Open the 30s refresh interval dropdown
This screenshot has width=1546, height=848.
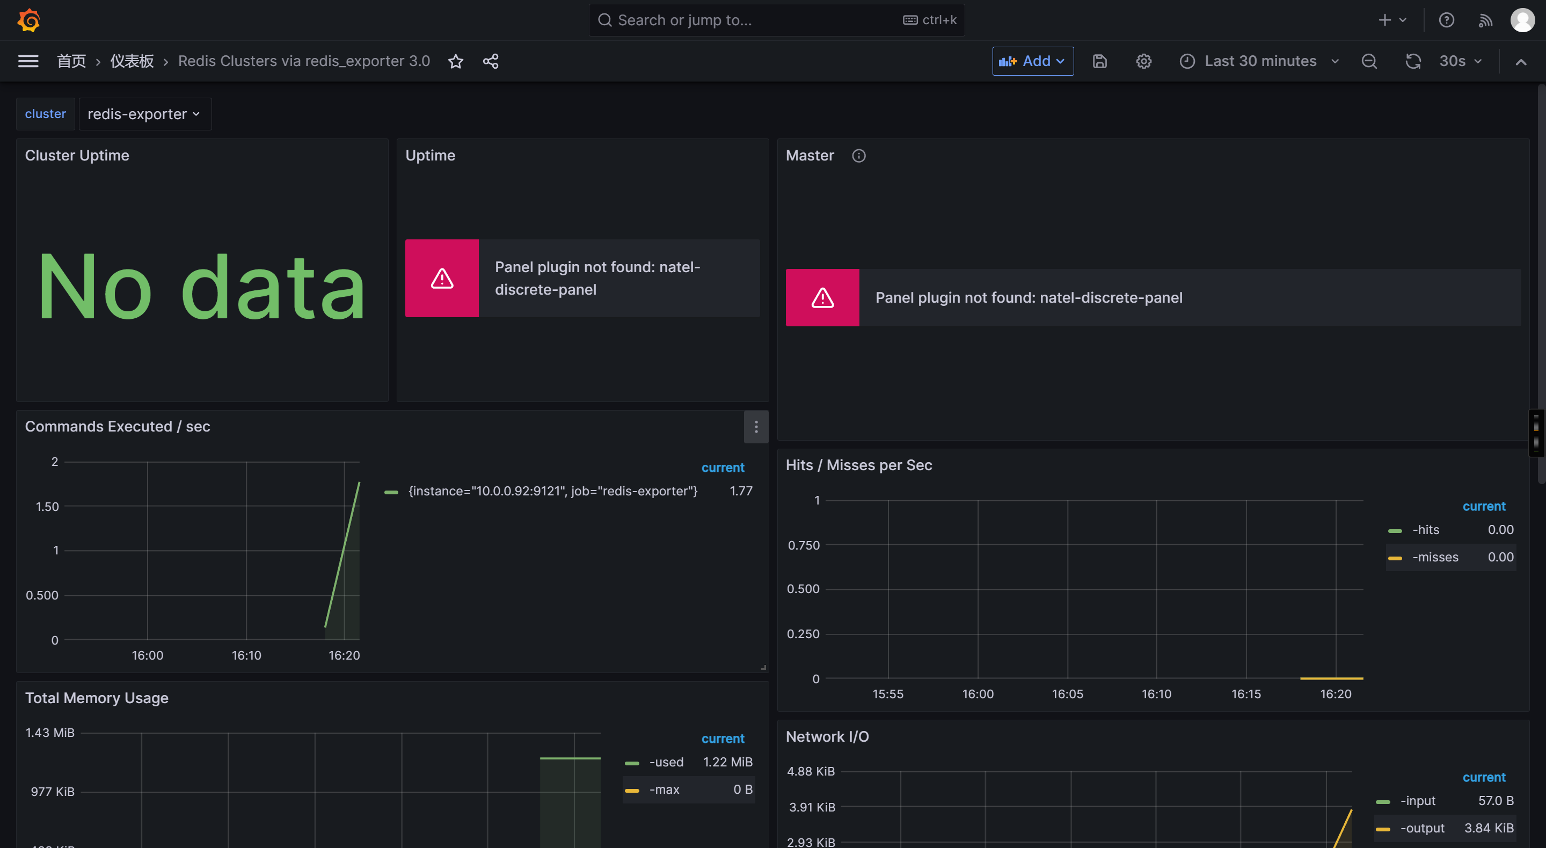pos(1460,61)
